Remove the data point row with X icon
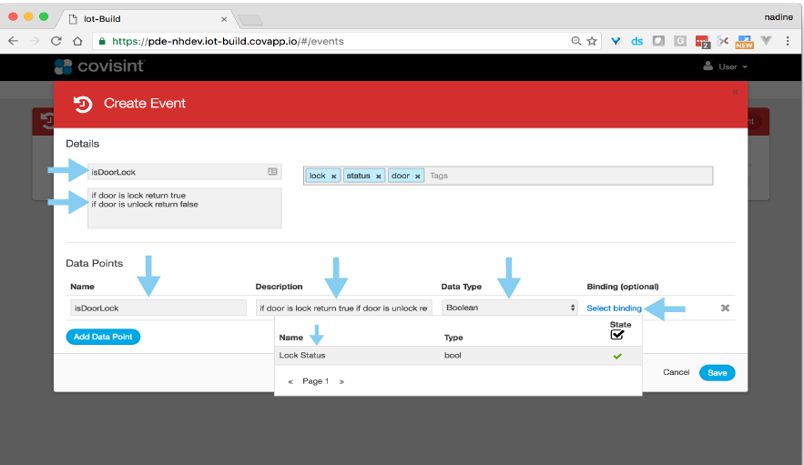The height and width of the screenshot is (465, 804). pyautogui.click(x=725, y=308)
